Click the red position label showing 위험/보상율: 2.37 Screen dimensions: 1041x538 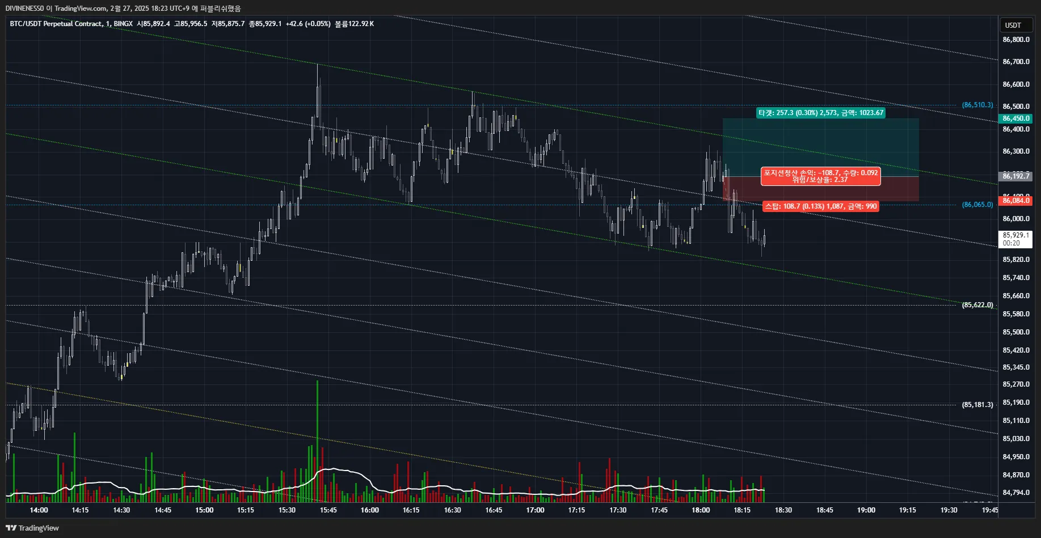click(x=820, y=176)
